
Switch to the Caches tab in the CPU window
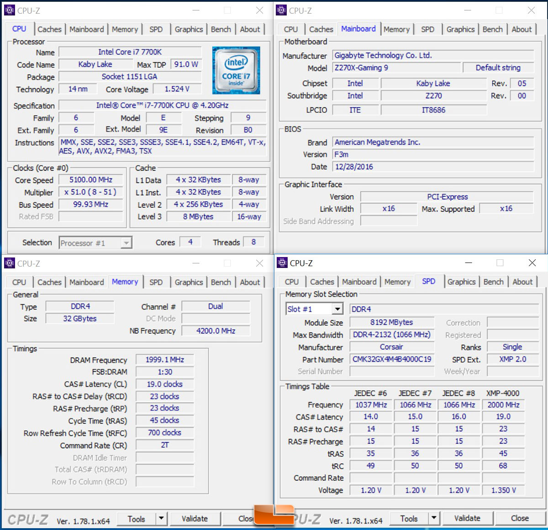click(49, 29)
